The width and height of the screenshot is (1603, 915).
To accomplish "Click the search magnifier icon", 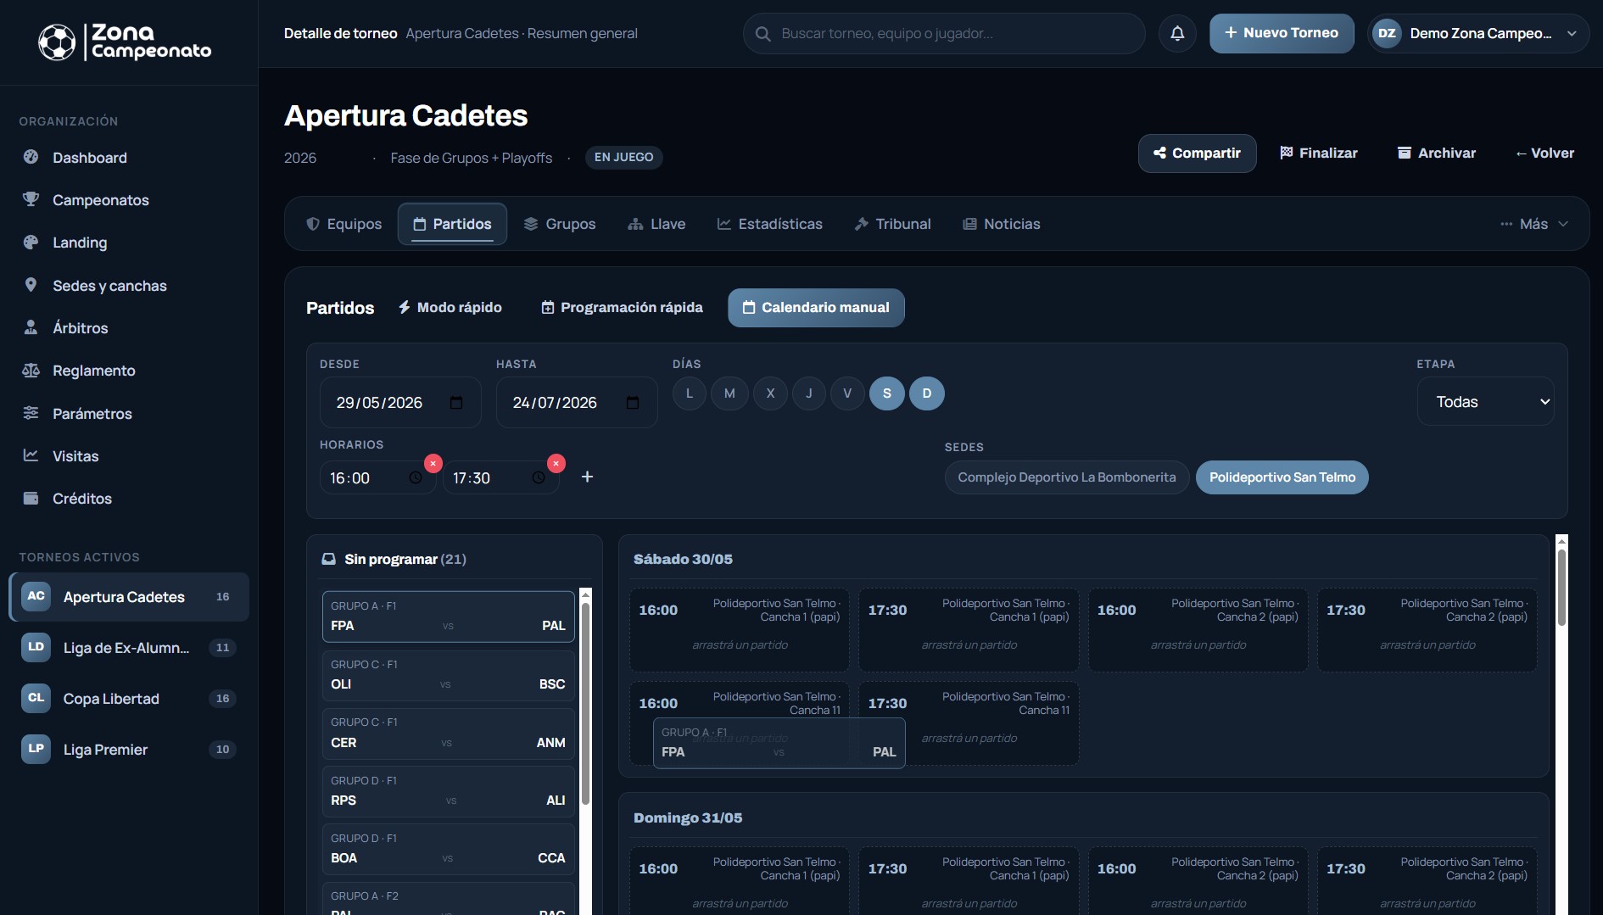I will pos(762,34).
